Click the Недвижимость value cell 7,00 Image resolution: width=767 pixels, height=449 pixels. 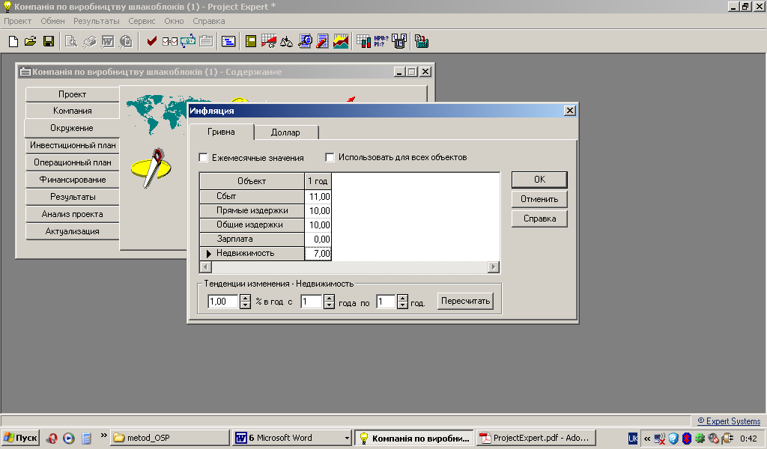point(318,253)
